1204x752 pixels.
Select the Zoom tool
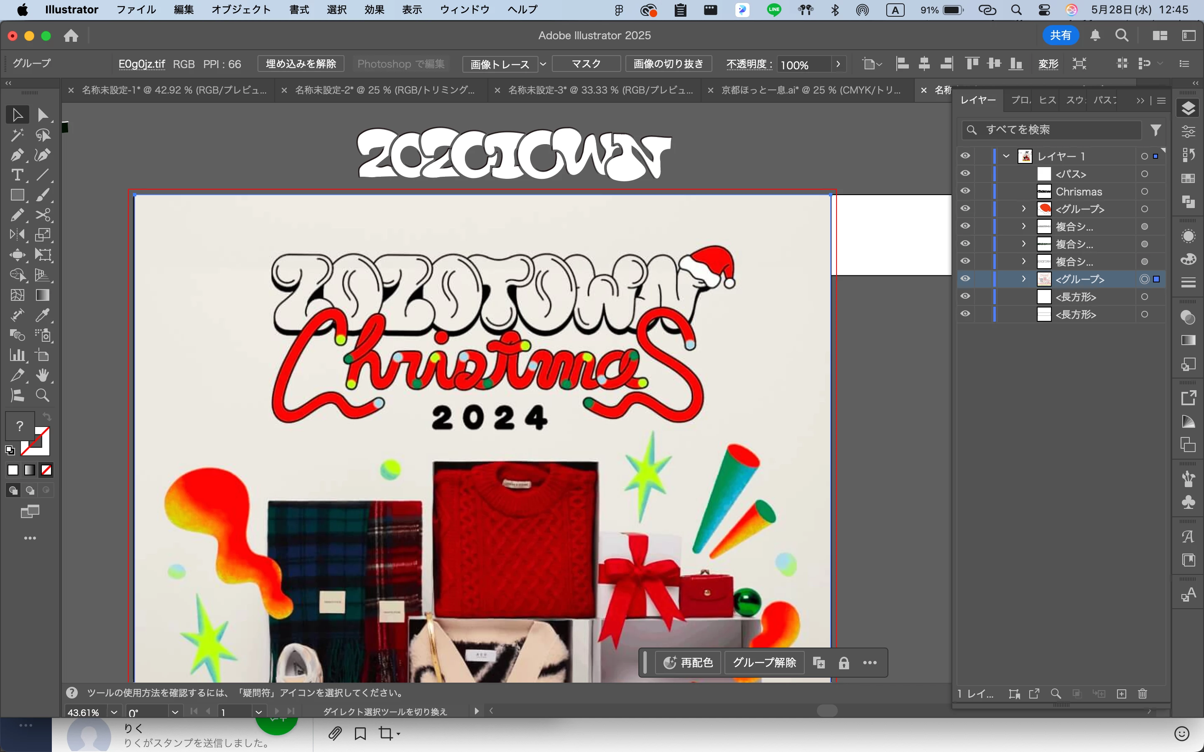(x=43, y=395)
